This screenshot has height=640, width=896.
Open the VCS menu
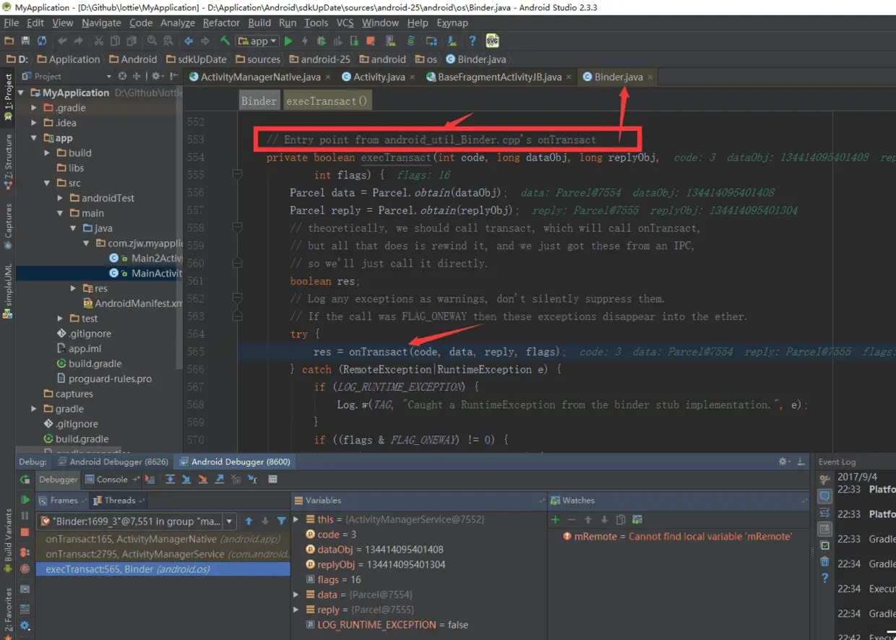[345, 22]
